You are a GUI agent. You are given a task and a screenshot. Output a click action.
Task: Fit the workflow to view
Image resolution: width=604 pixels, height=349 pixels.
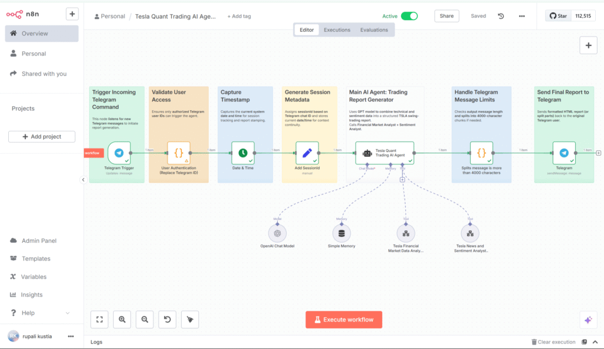coord(99,320)
